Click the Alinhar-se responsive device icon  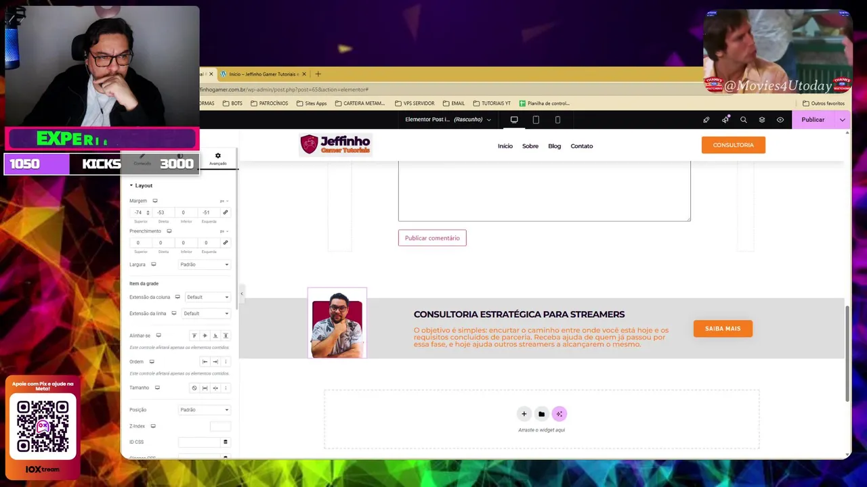coord(158,335)
